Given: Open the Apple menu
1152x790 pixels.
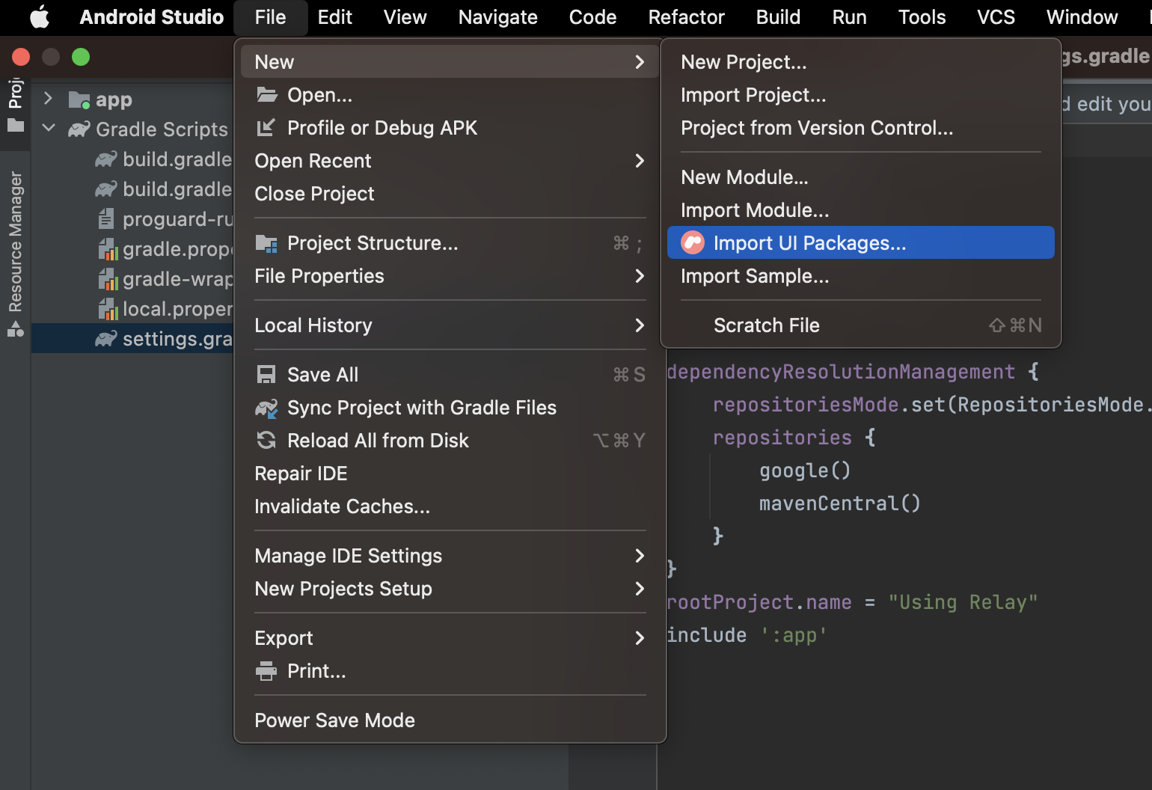Looking at the screenshot, I should 40,16.
